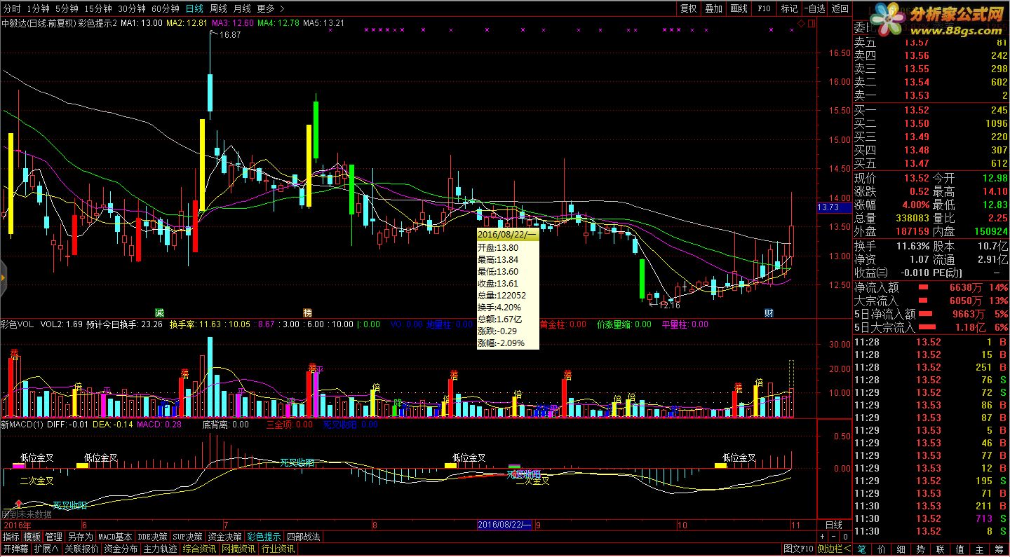The height and width of the screenshot is (557, 1010).
Task: Select the 细 detail tab
Action: pyautogui.click(x=901, y=549)
